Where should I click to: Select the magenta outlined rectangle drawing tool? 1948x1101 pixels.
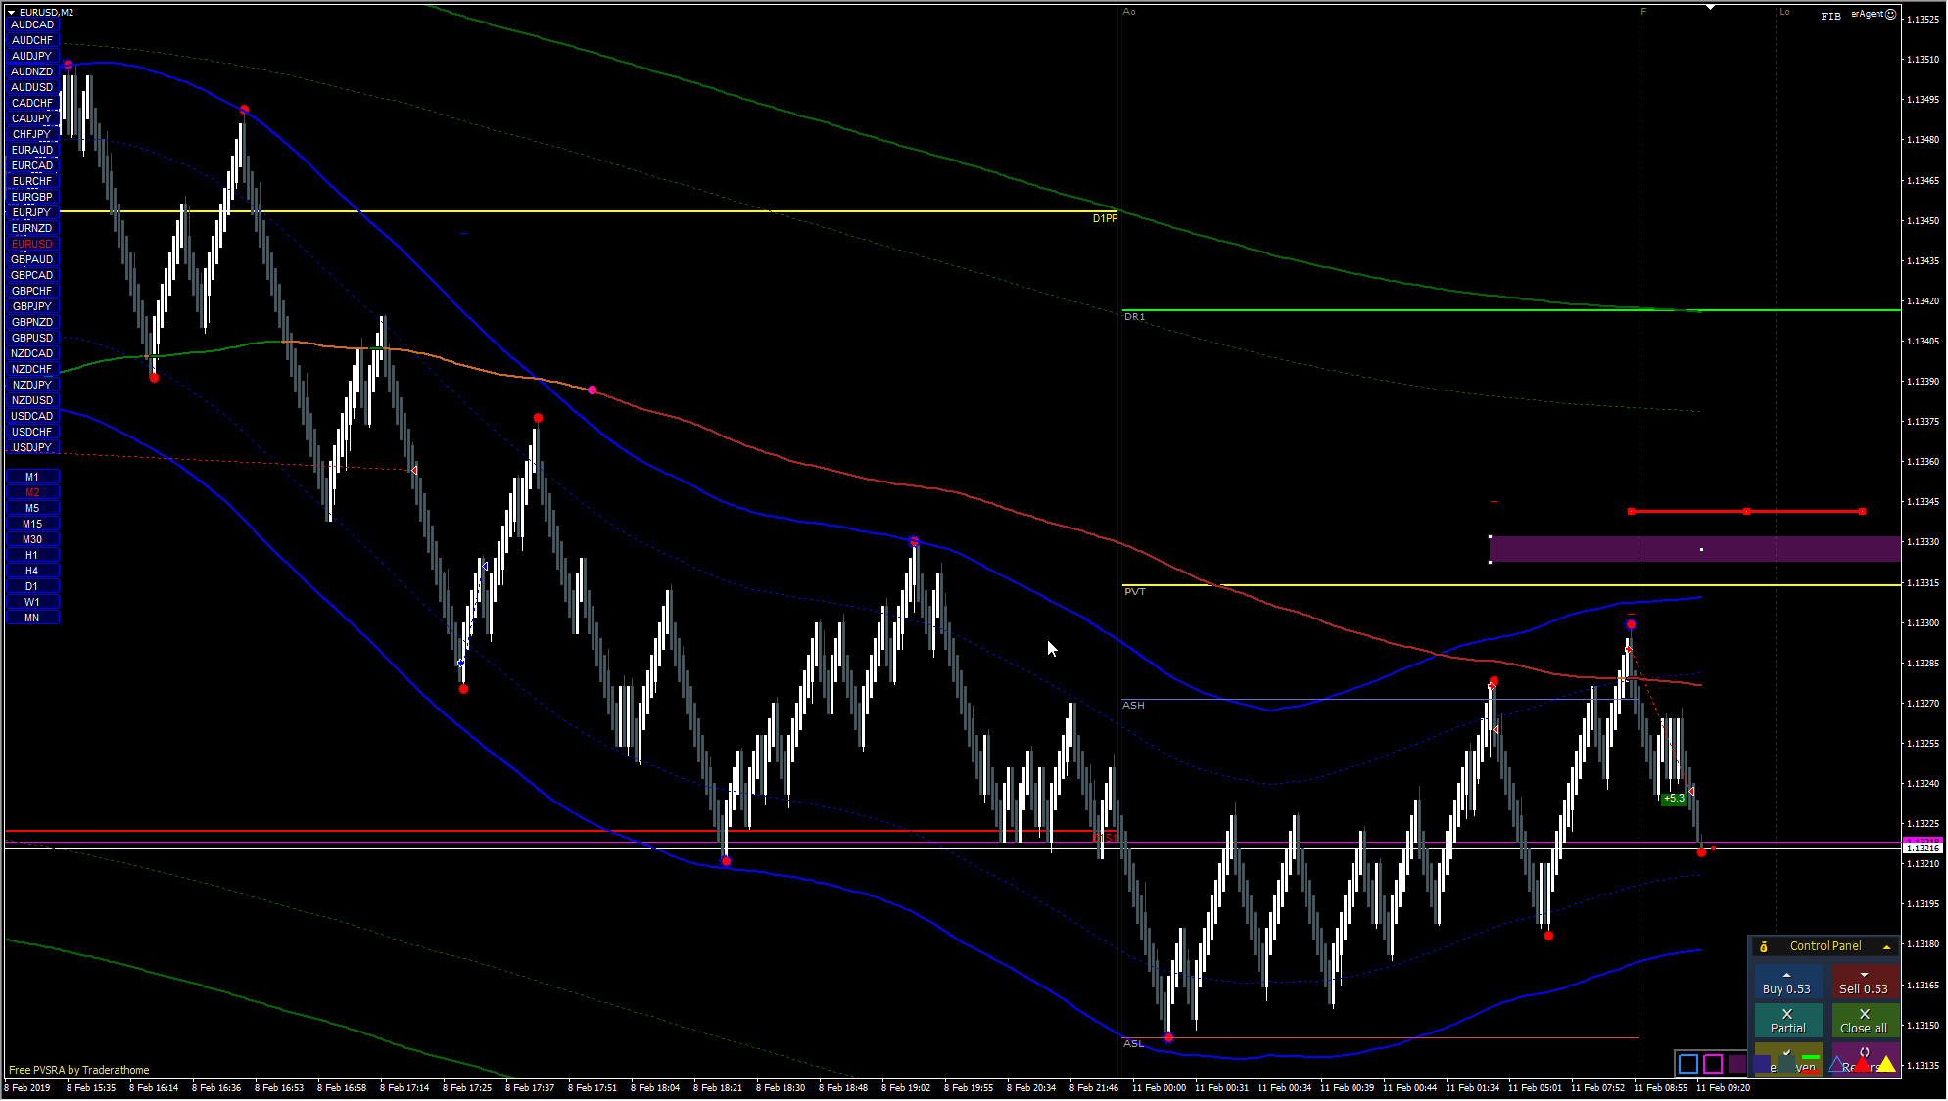(1713, 1064)
